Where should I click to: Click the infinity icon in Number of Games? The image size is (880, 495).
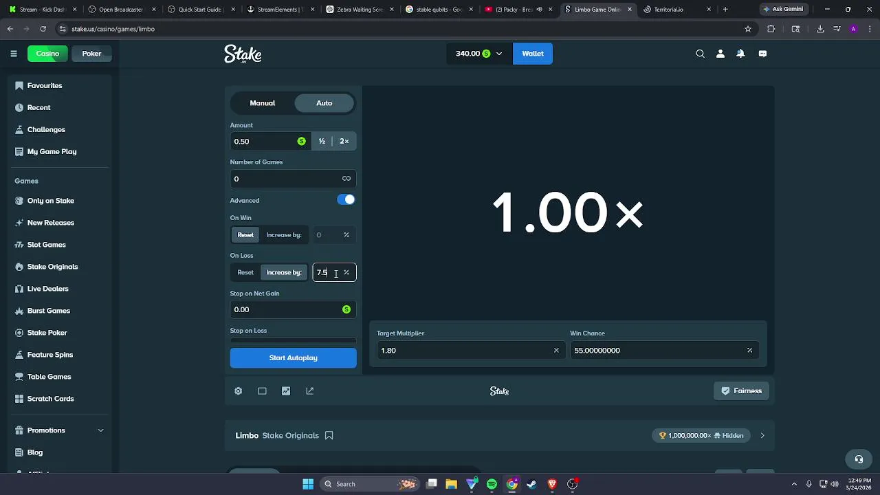(x=346, y=179)
